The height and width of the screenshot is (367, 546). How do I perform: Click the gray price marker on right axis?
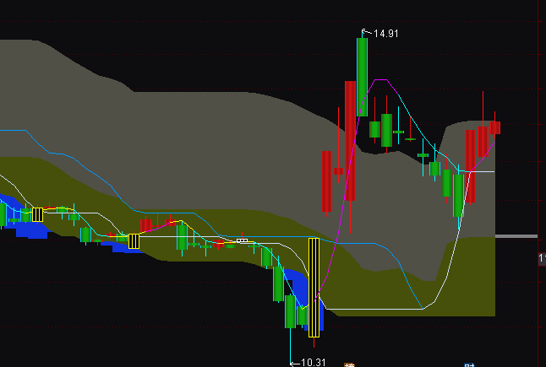[x=516, y=236]
